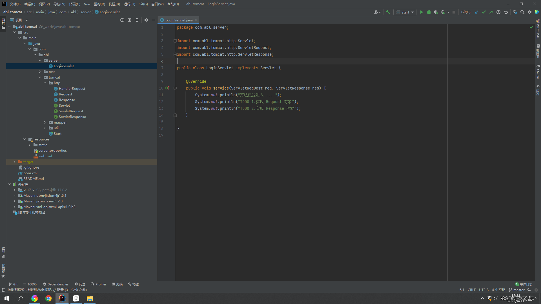Open Git history clock icon
541x304 pixels.
pos(498,12)
